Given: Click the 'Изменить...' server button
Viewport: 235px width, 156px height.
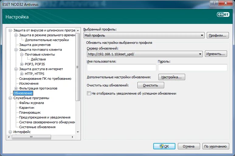Looking at the screenshot, I should 216,54.
